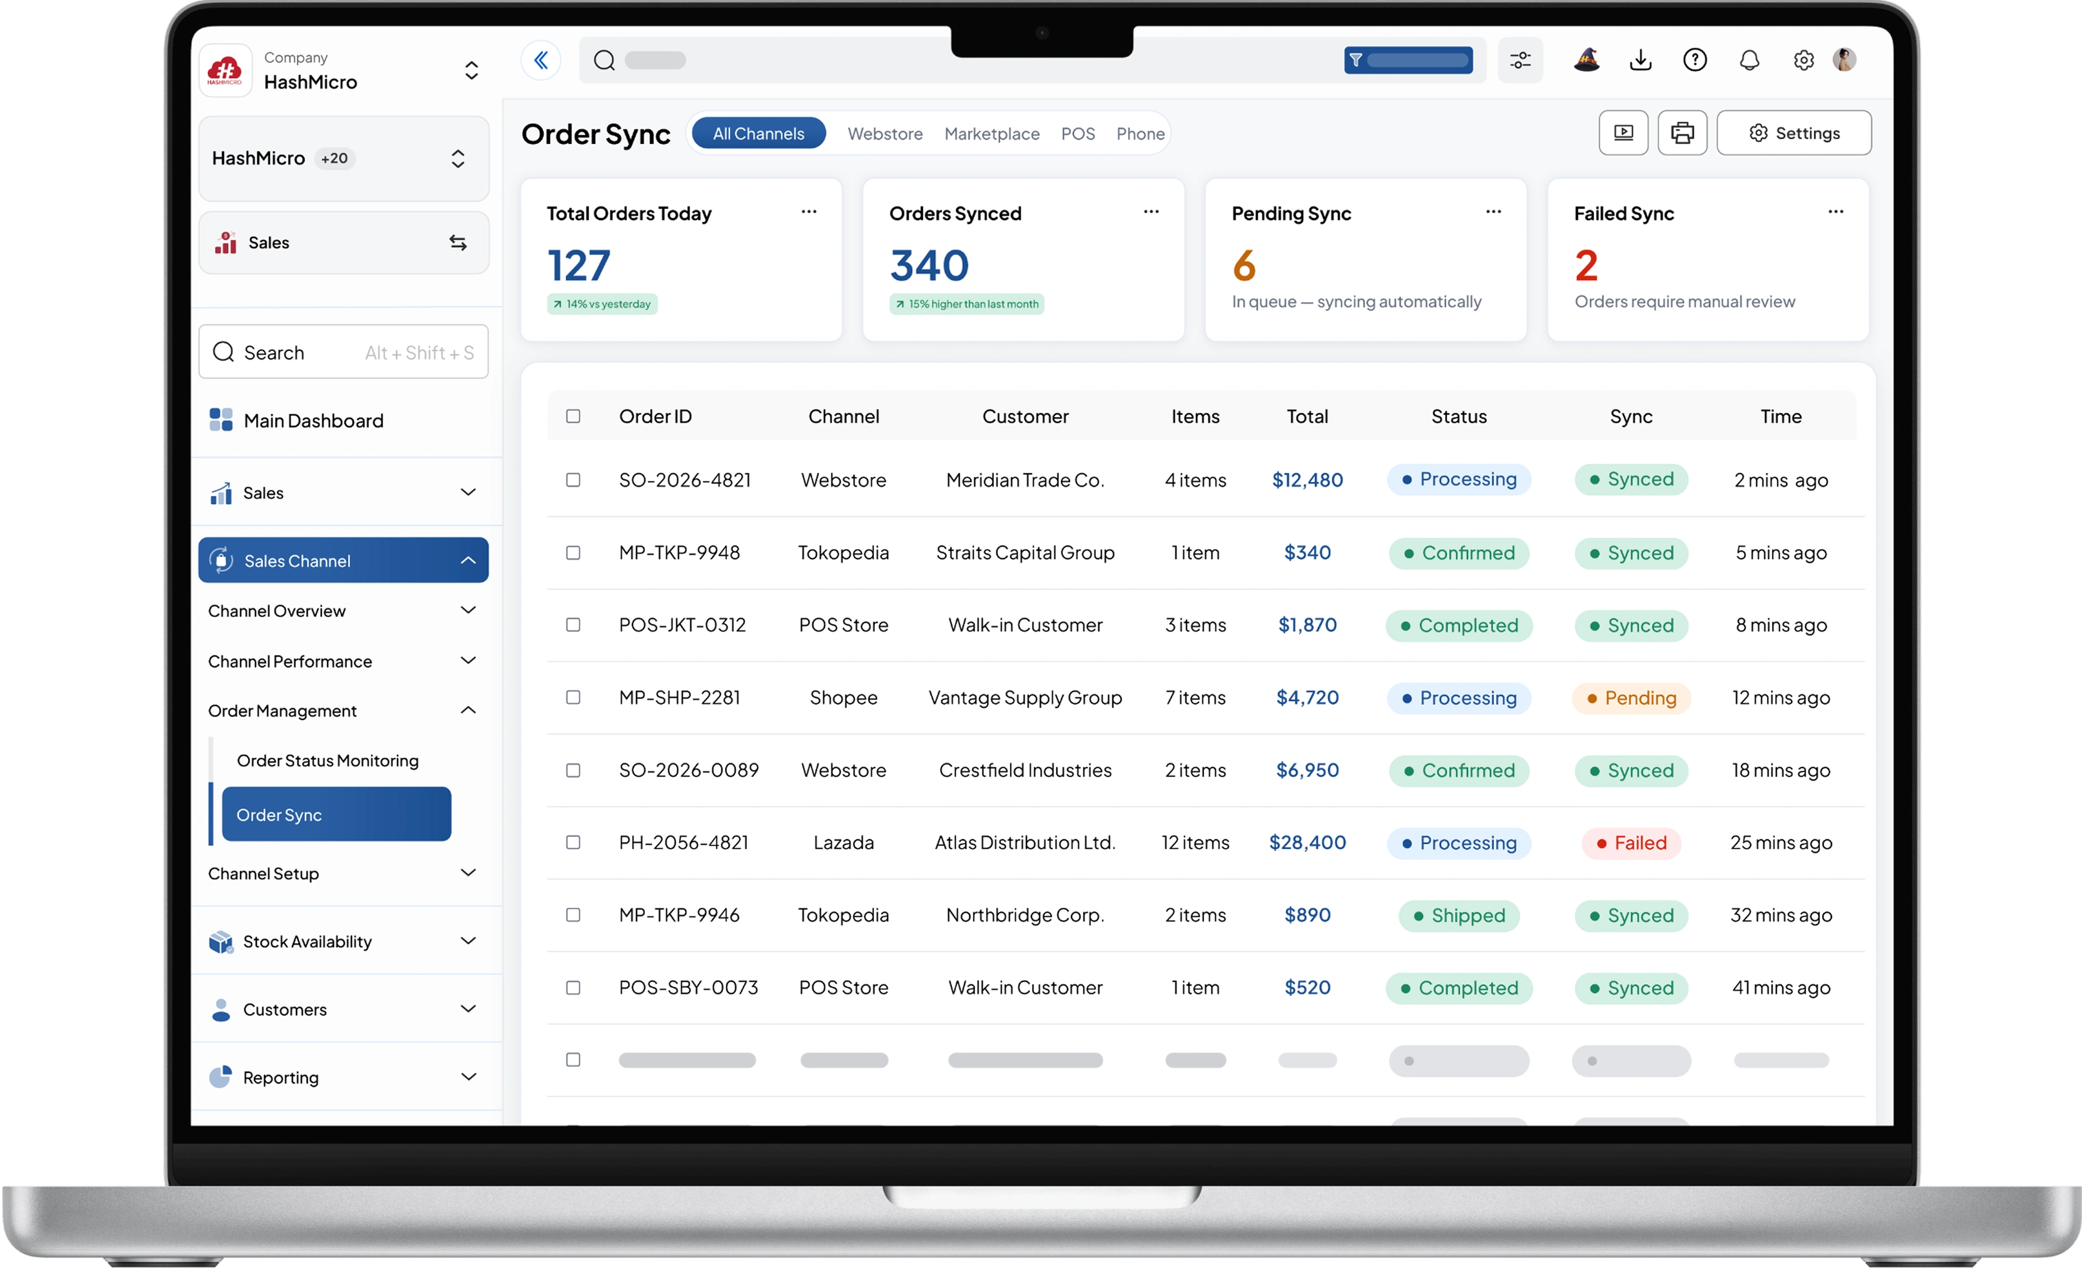Expand Channel Performance chevron

(468, 661)
